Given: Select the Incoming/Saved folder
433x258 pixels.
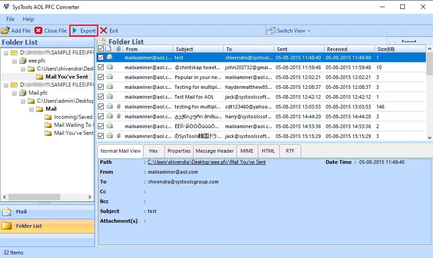Looking at the screenshot, I should [73, 117].
